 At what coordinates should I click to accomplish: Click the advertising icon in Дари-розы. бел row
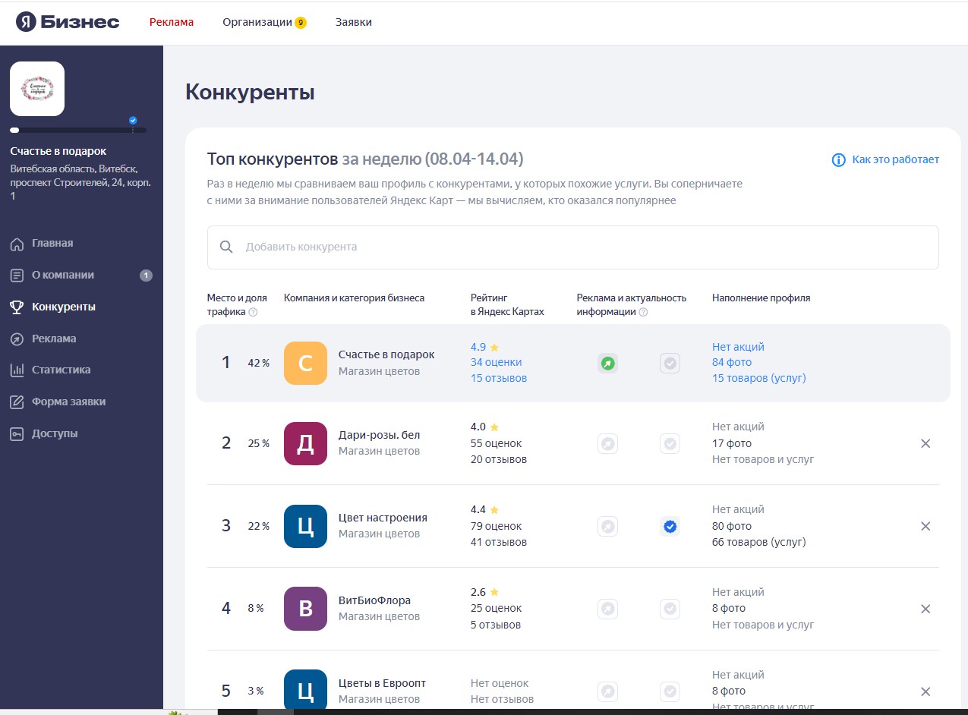tap(607, 443)
